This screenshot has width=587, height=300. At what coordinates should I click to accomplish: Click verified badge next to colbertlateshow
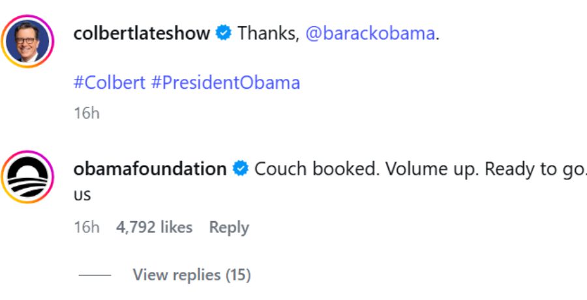[x=224, y=33]
